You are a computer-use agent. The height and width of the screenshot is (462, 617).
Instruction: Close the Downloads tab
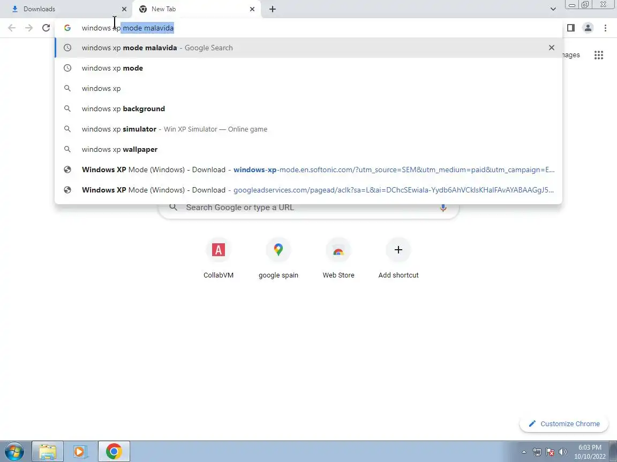click(124, 9)
